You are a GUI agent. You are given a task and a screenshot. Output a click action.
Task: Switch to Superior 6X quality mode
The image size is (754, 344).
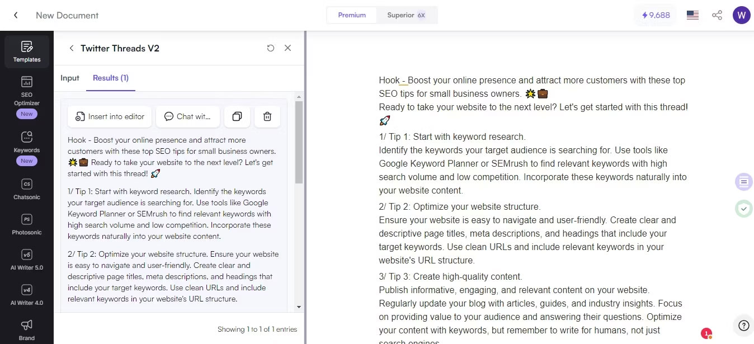pyautogui.click(x=407, y=15)
